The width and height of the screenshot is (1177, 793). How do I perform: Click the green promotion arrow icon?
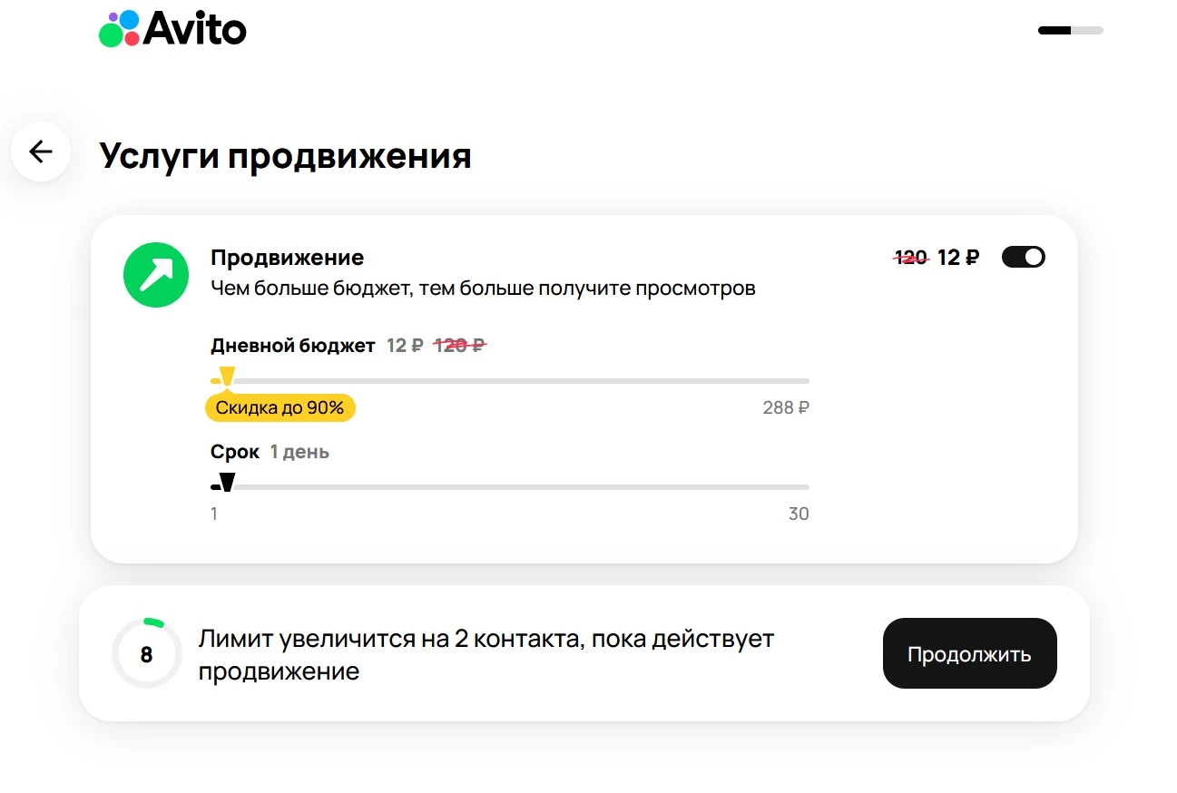[x=156, y=275]
